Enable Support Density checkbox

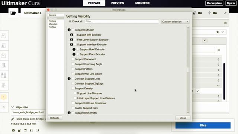(73, 88)
